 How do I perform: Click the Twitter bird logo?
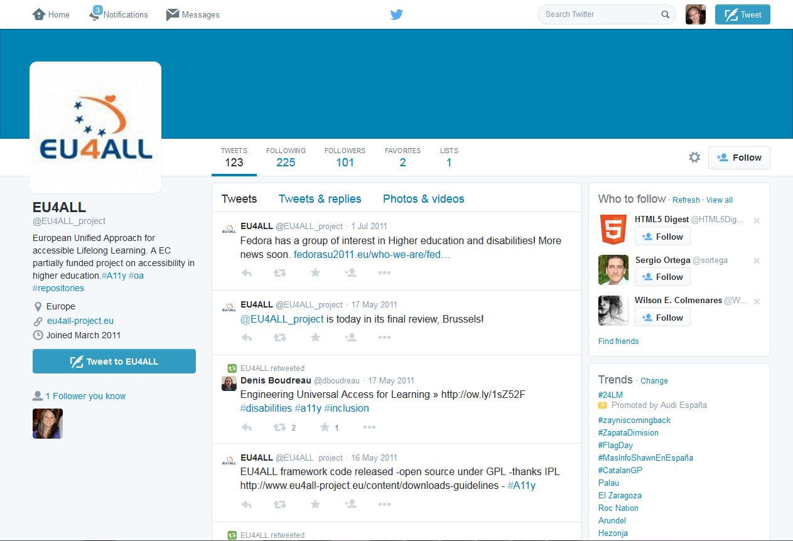[396, 14]
